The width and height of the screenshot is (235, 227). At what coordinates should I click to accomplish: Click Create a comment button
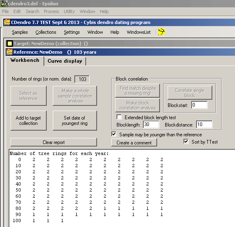click(134, 142)
